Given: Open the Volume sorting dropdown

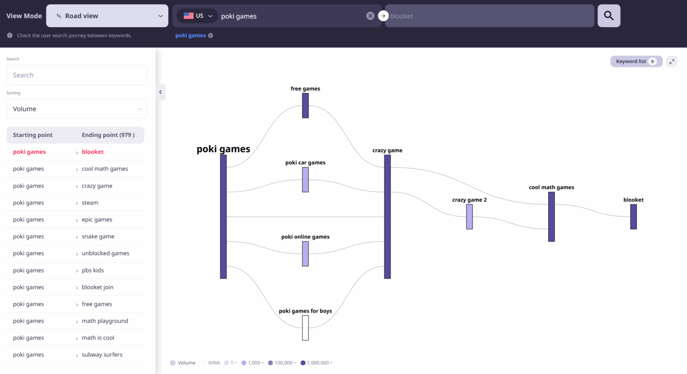Looking at the screenshot, I should click(76, 109).
